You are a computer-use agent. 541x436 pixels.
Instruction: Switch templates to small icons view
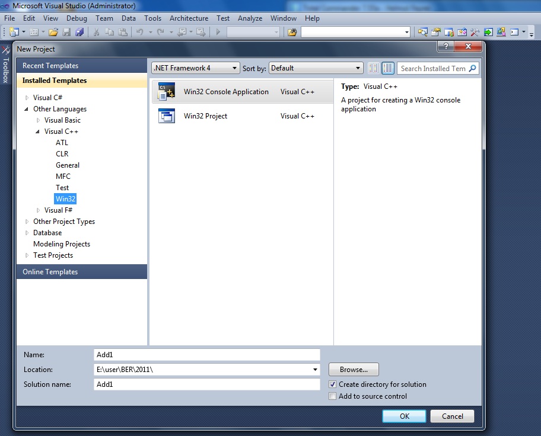tap(373, 68)
